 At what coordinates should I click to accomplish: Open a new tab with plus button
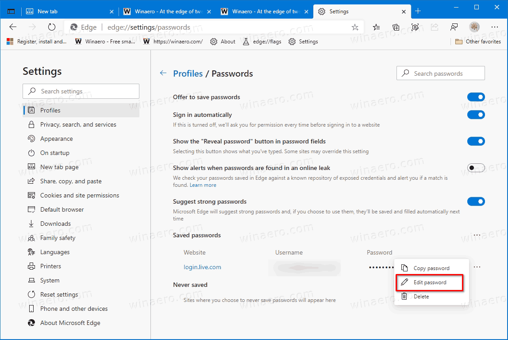(418, 12)
